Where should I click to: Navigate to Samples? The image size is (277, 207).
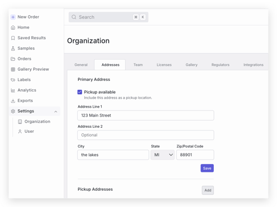pos(26,49)
